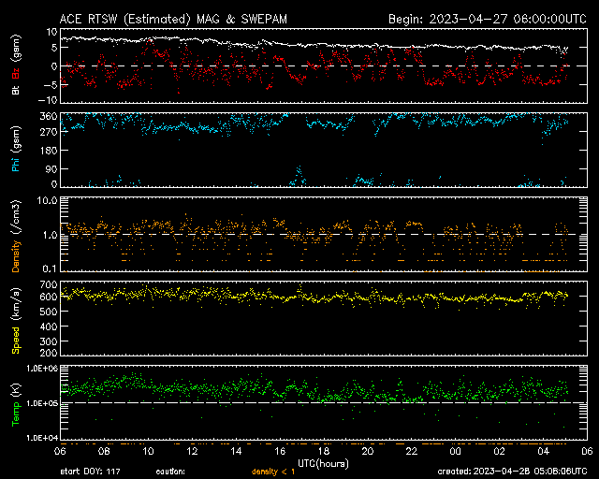The image size is (599, 479).
Task: Click the blue Phi (gsm) axis label
Action: click(15, 149)
